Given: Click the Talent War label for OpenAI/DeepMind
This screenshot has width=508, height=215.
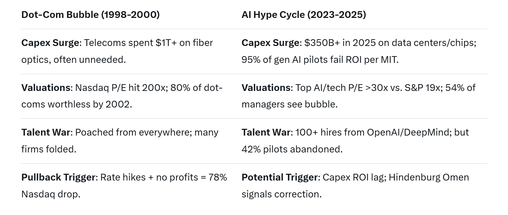Looking at the screenshot, I should [266, 132].
